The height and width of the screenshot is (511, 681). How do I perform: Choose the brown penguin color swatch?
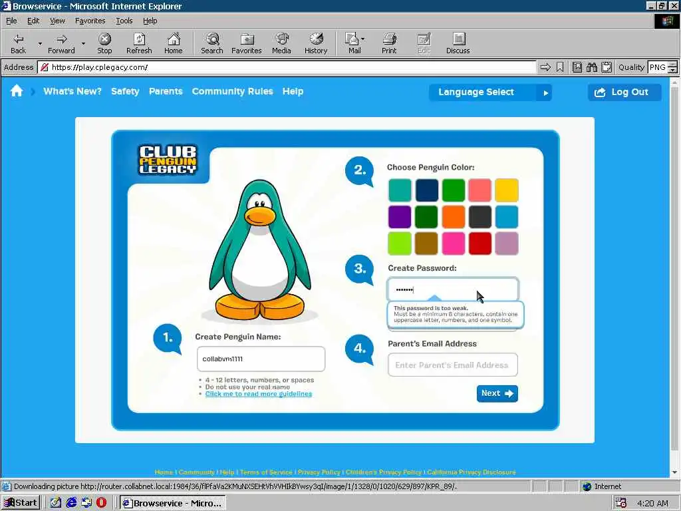tap(426, 244)
